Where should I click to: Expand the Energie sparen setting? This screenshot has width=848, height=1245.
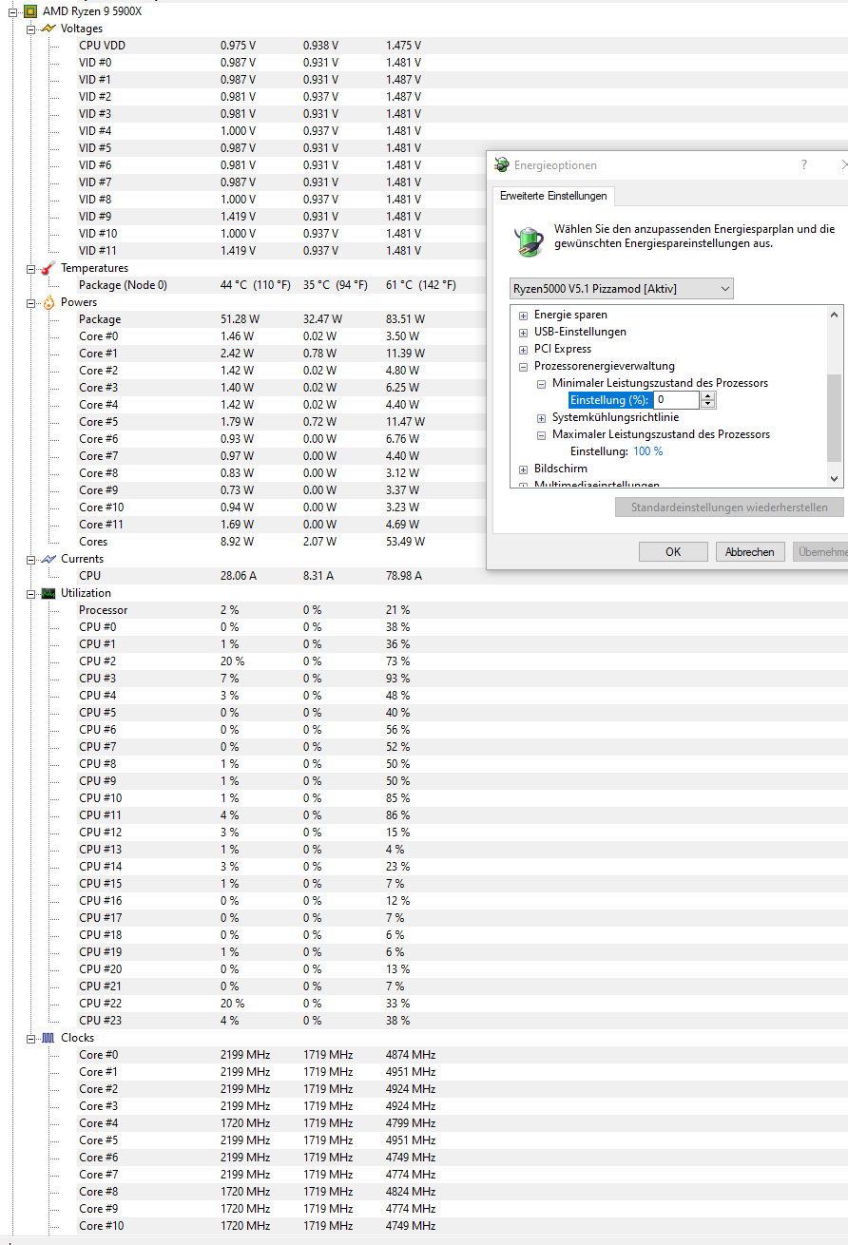[x=523, y=316]
